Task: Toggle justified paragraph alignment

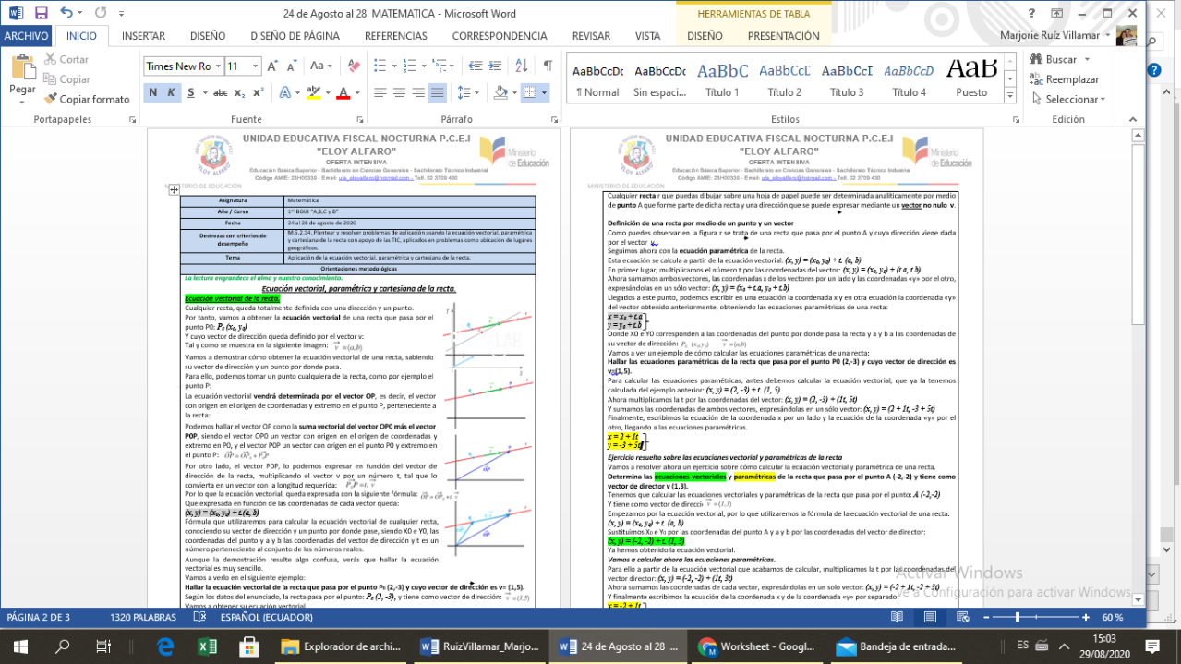Action: [437, 92]
